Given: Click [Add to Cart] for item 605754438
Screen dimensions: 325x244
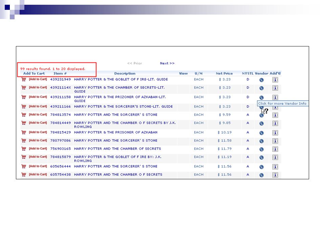Looking at the screenshot, I should coord(38,174).
